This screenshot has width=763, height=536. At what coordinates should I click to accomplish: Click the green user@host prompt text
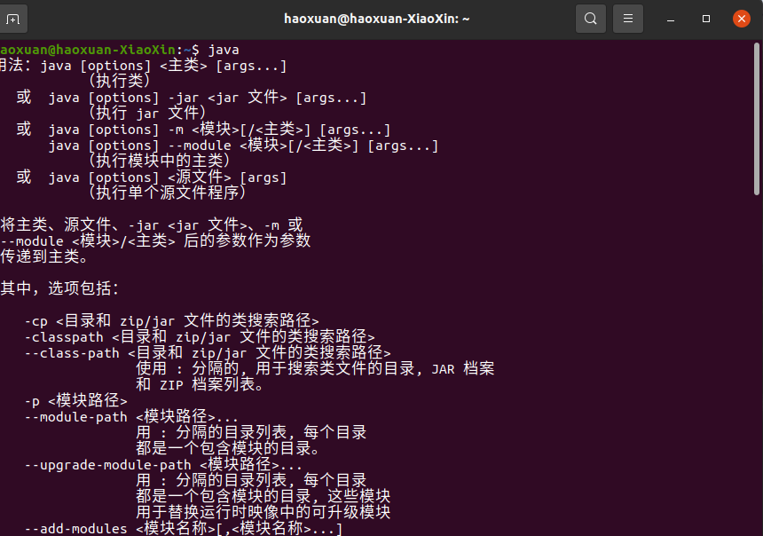(89, 50)
